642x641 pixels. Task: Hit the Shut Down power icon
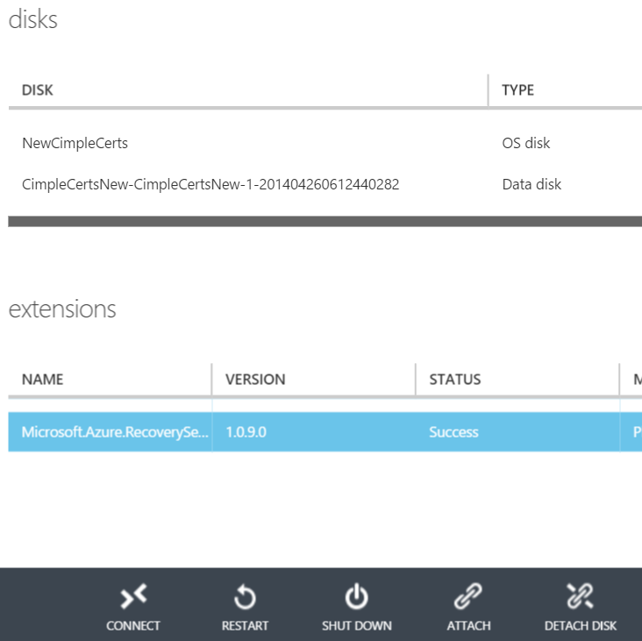pos(356,598)
